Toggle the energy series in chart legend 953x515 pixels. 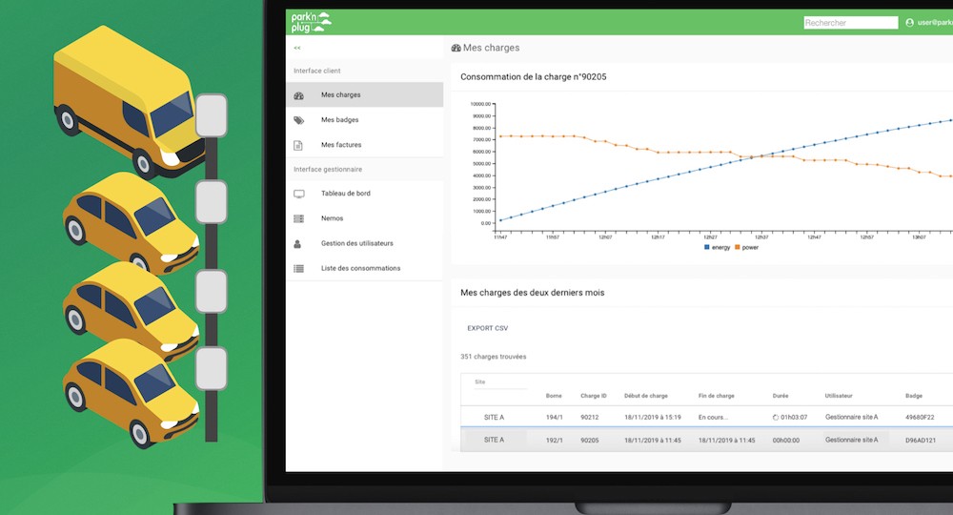point(716,247)
